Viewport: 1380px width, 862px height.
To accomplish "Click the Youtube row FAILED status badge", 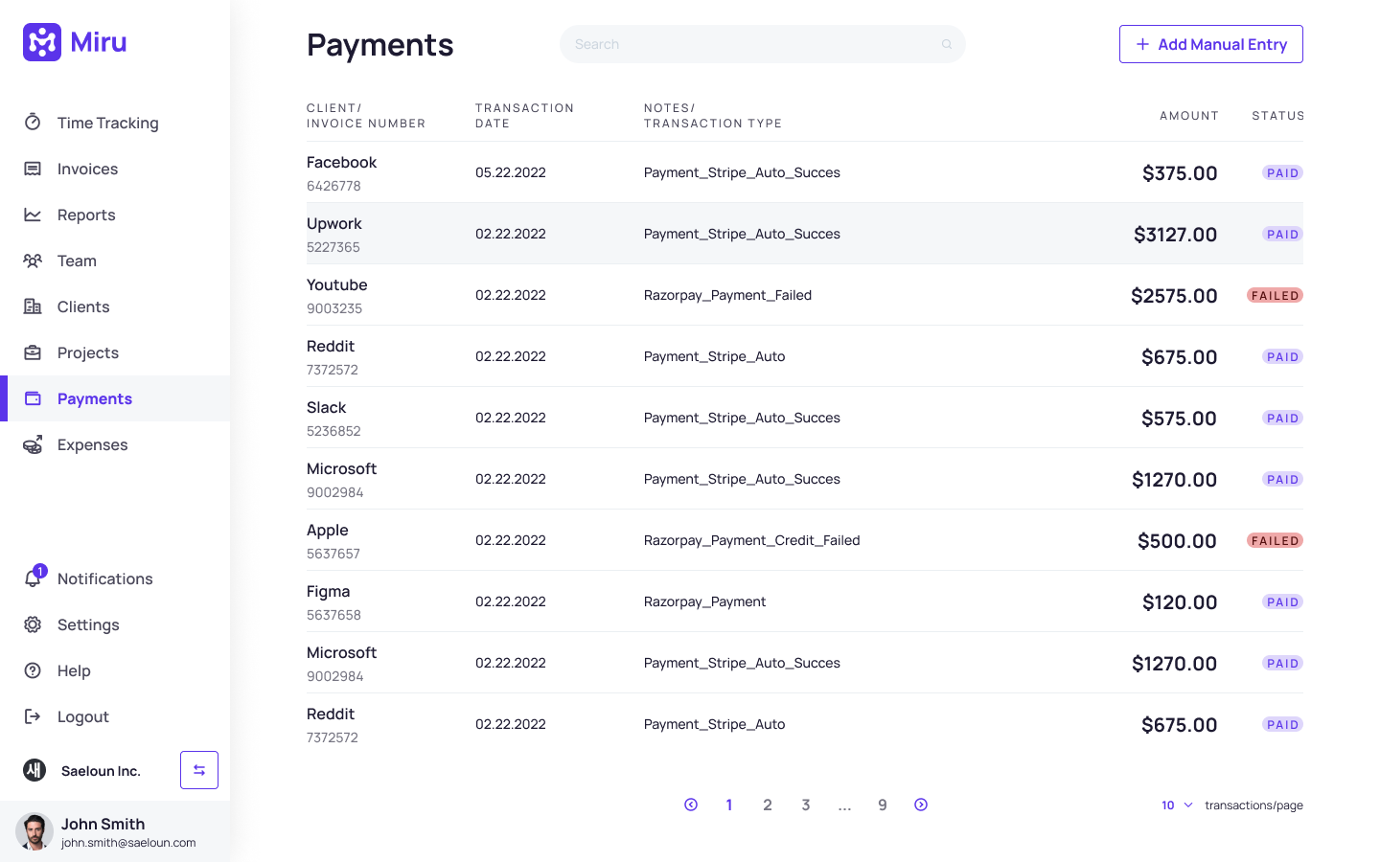I will pyautogui.click(x=1275, y=295).
